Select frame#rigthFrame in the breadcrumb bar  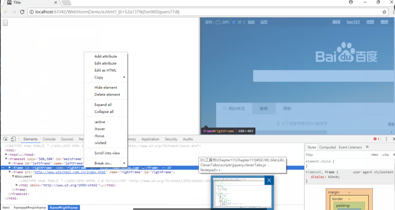click(64, 208)
